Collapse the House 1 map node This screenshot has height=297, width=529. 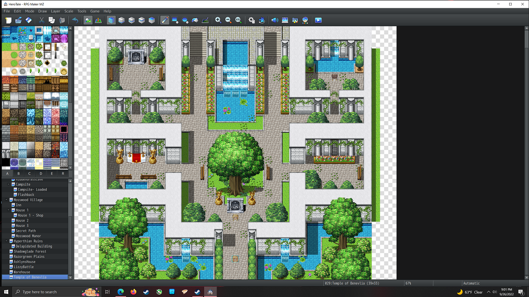8,210
